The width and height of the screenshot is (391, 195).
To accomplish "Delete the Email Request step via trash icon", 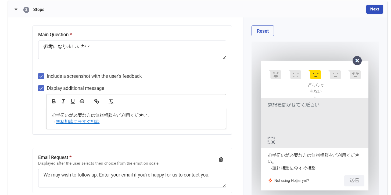I will point(221,159).
